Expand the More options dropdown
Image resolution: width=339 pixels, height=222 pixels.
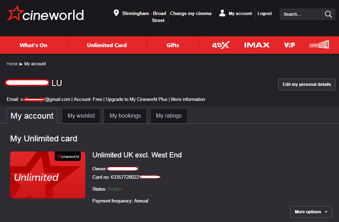[x=311, y=212]
